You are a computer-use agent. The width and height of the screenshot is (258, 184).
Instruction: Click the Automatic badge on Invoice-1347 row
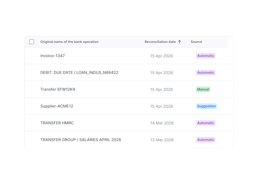pyautogui.click(x=206, y=56)
